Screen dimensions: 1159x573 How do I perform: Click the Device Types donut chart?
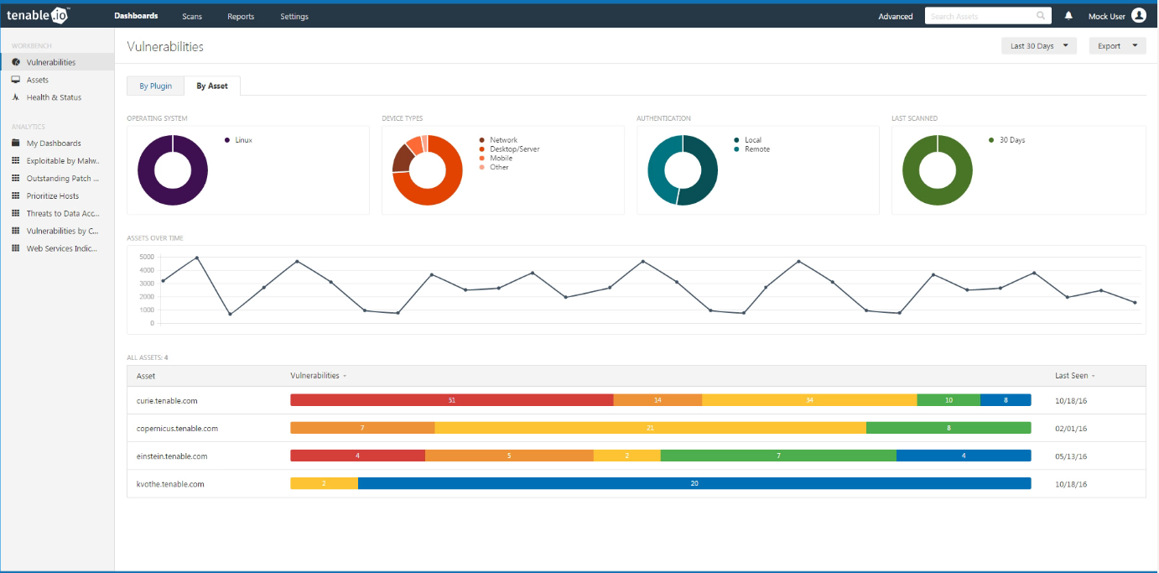[428, 170]
